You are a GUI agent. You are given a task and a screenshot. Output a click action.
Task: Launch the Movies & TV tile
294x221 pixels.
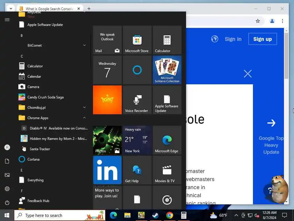point(167,170)
